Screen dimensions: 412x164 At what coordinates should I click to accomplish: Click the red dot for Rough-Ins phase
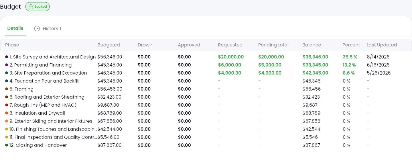(7, 105)
